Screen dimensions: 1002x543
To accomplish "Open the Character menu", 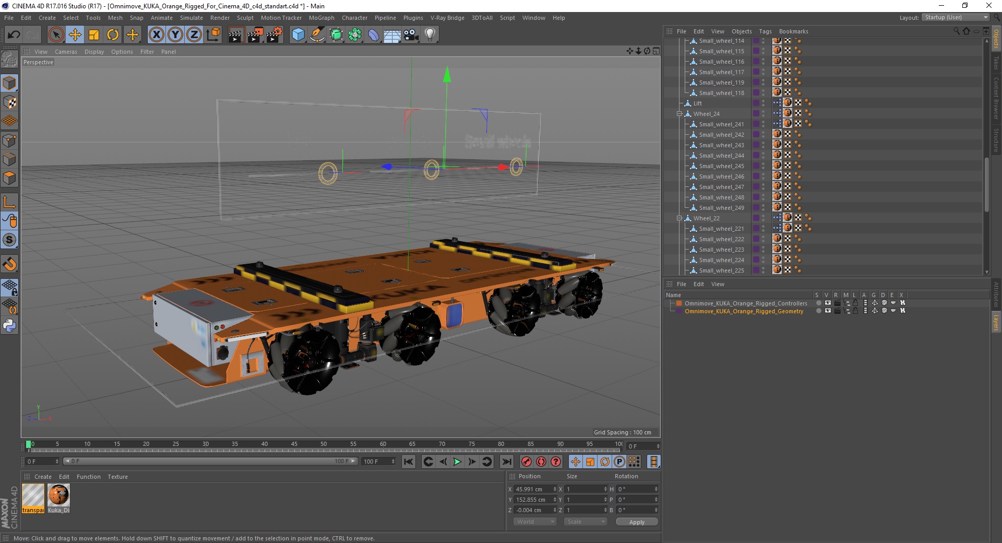I will point(355,18).
